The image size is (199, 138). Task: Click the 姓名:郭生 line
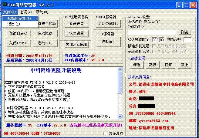(x=138, y=92)
